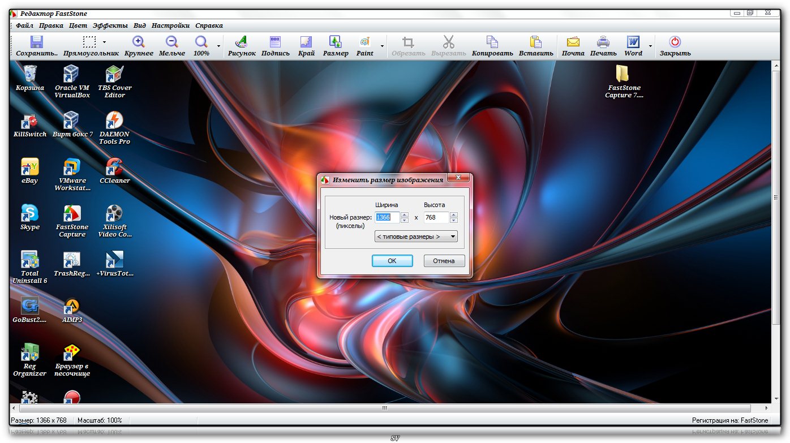The height and width of the screenshot is (443, 790).
Task: Click the Сохранить save icon in toolbar
Action: [37, 42]
